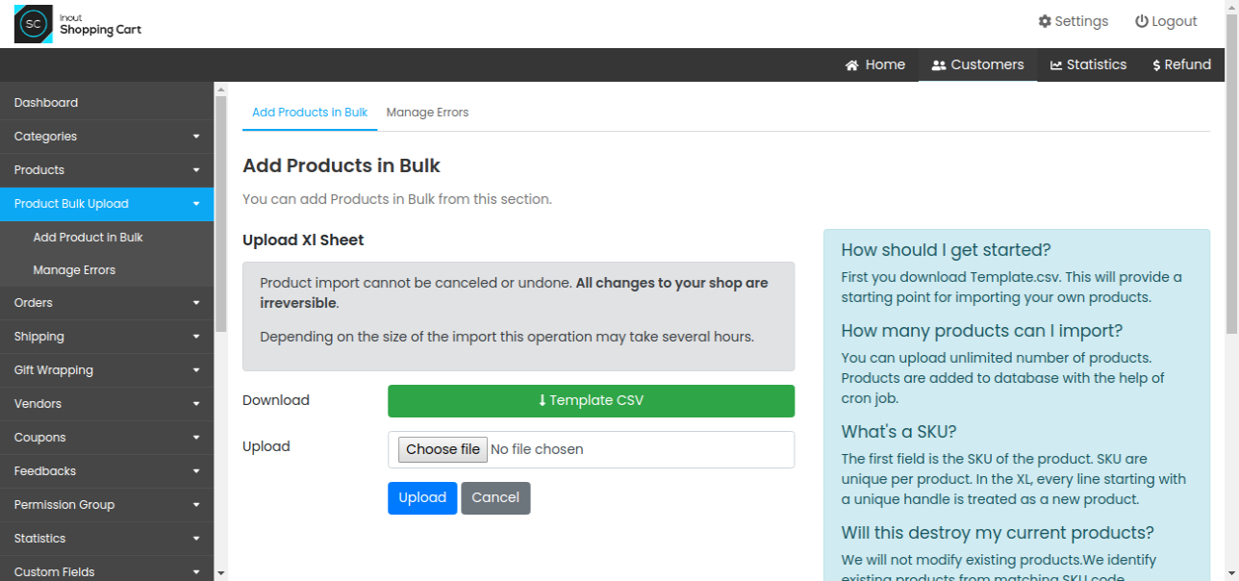This screenshot has height=581, width=1239.
Task: Click the Home house icon
Action: click(x=852, y=65)
